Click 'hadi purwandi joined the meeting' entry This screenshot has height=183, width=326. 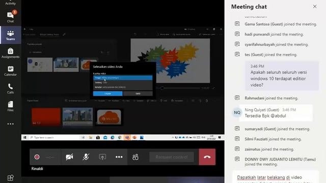pyautogui.click(x=274, y=34)
